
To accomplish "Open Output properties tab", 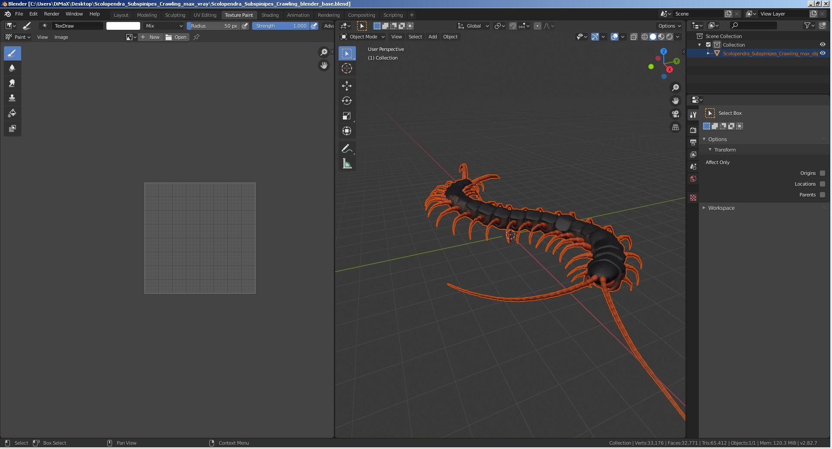I will (693, 142).
